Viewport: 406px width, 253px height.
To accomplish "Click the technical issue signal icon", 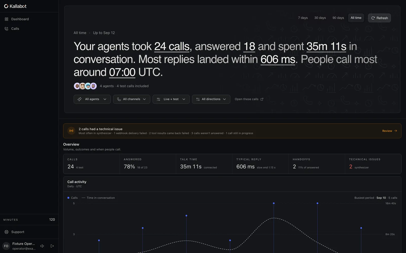I will click(72, 131).
